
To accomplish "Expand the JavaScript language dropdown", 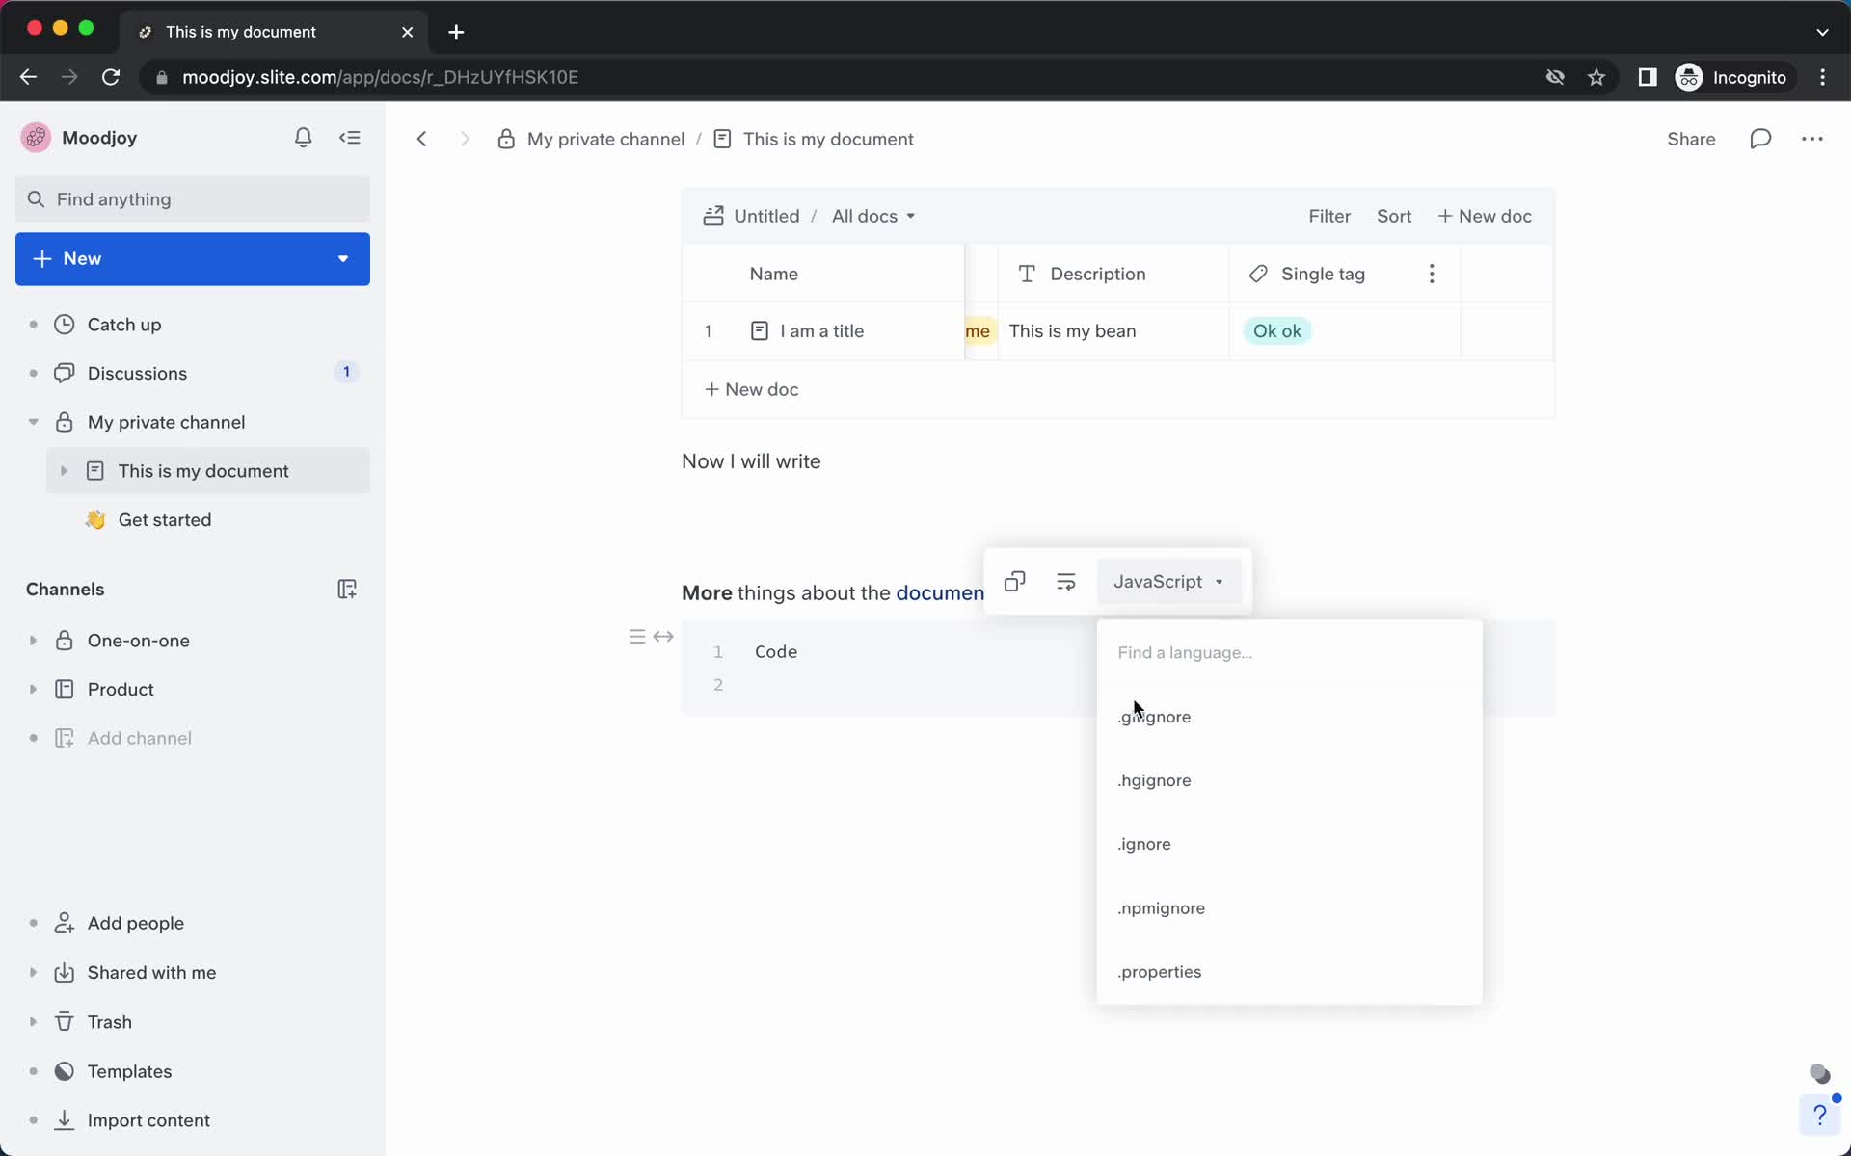I will (1167, 581).
